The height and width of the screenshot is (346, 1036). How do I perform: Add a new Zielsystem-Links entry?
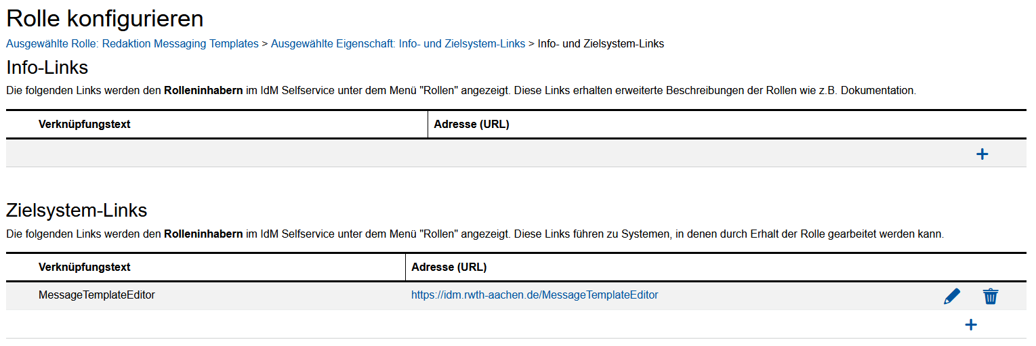point(970,325)
